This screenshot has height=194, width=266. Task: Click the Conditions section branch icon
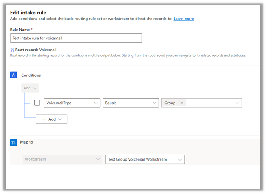(x=13, y=75)
